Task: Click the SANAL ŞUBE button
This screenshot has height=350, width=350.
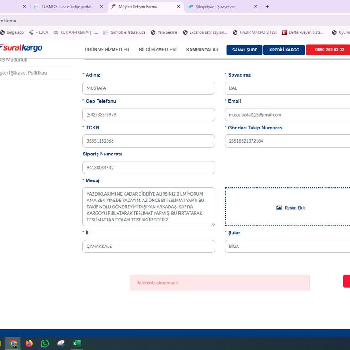Action: [x=244, y=50]
